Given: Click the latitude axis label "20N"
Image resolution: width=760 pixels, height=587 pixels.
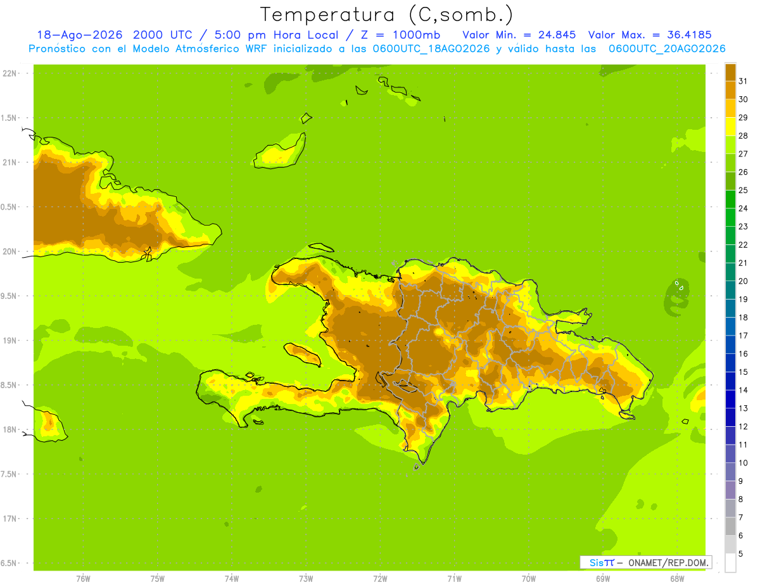Looking at the screenshot, I should 9,251.
